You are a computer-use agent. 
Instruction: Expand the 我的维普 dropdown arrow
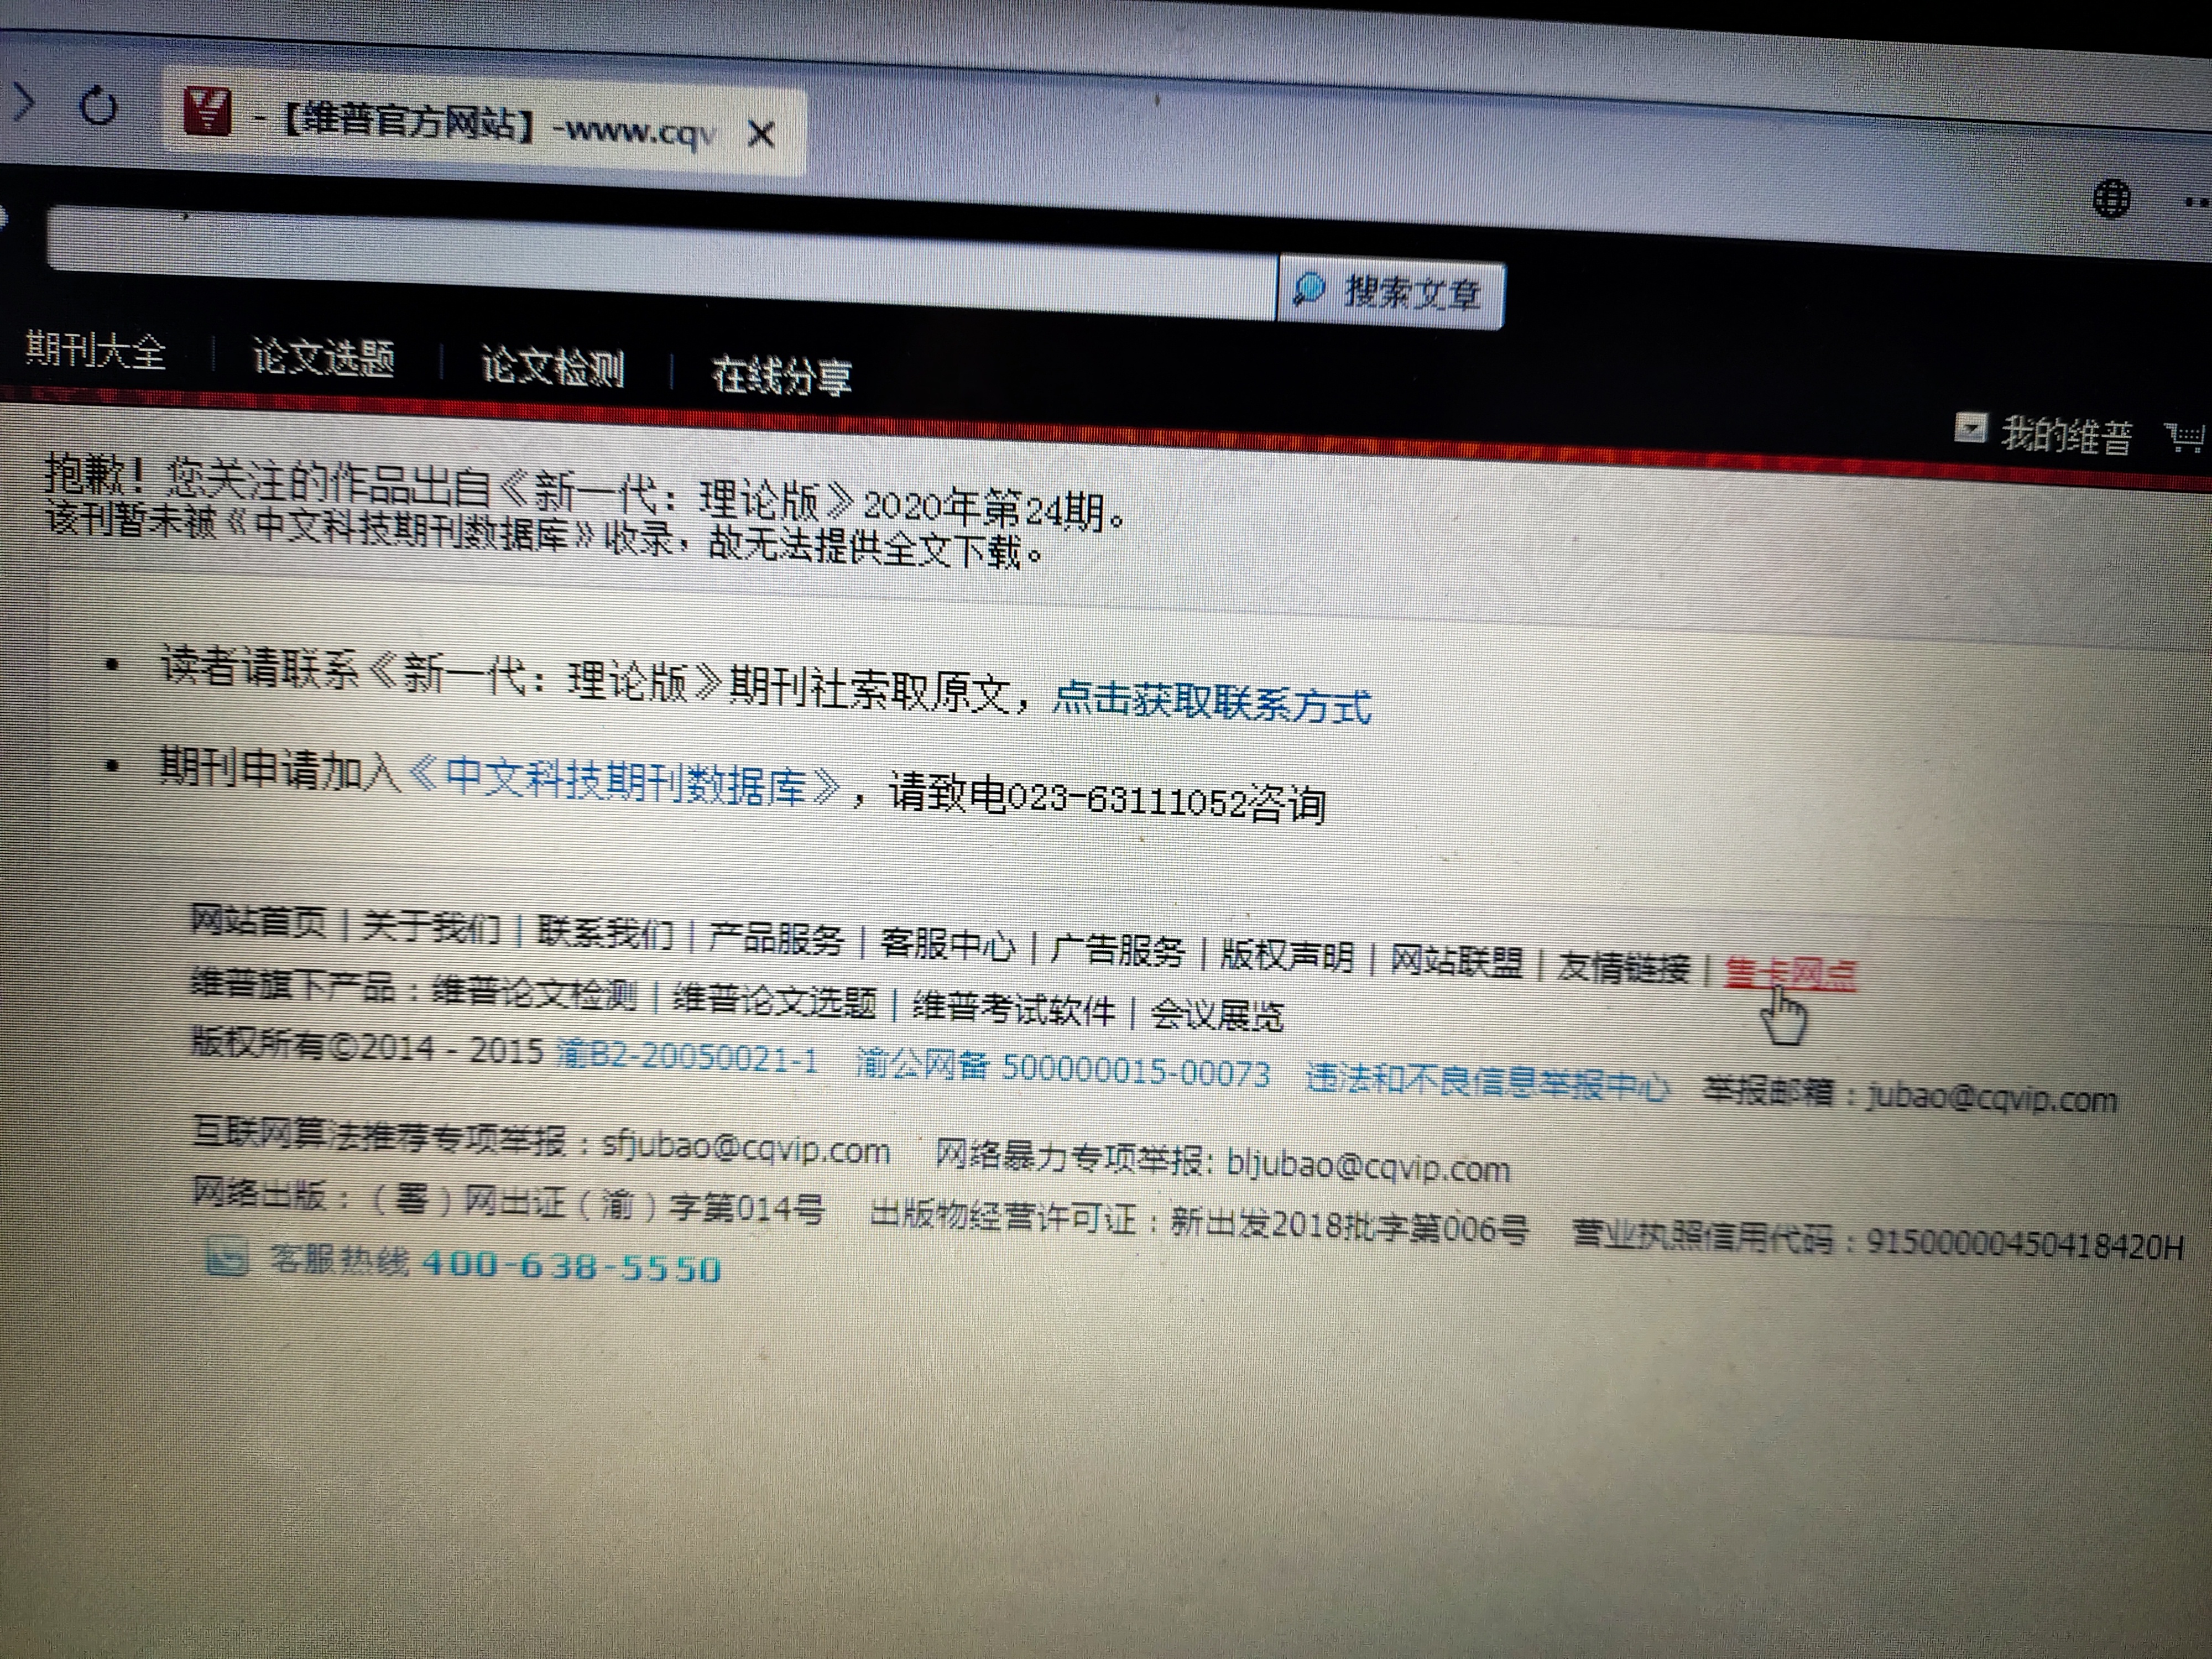pos(1970,428)
